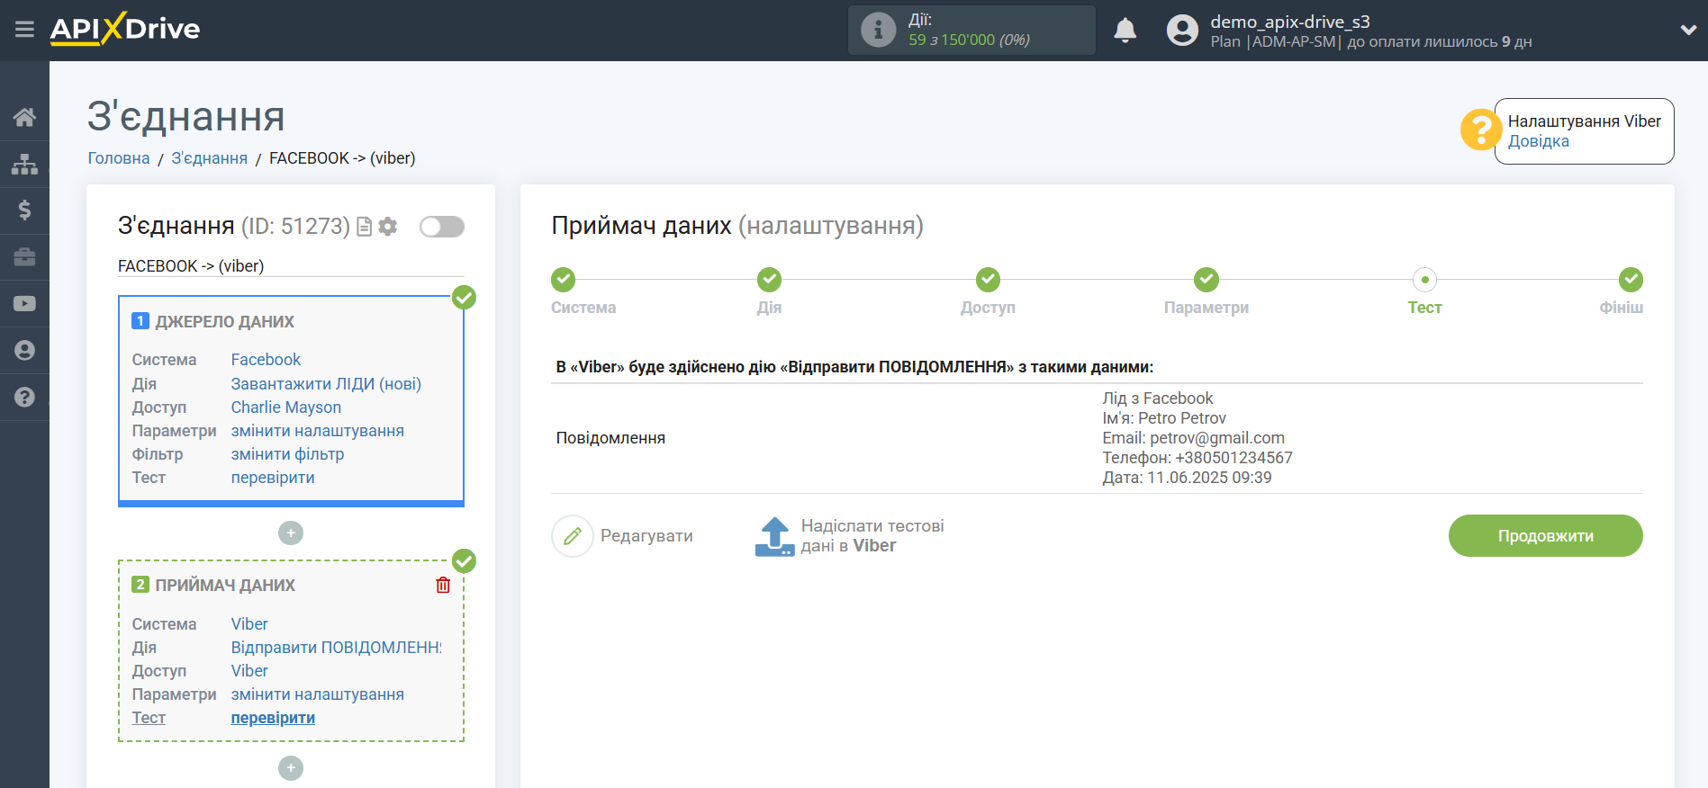
Task: Open the connection notes document icon
Action: click(x=364, y=227)
